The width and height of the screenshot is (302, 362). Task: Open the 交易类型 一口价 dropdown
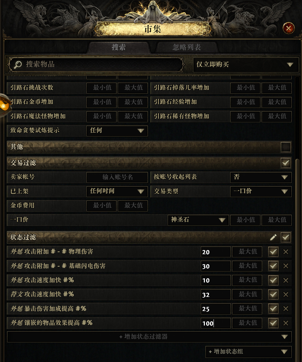point(261,191)
